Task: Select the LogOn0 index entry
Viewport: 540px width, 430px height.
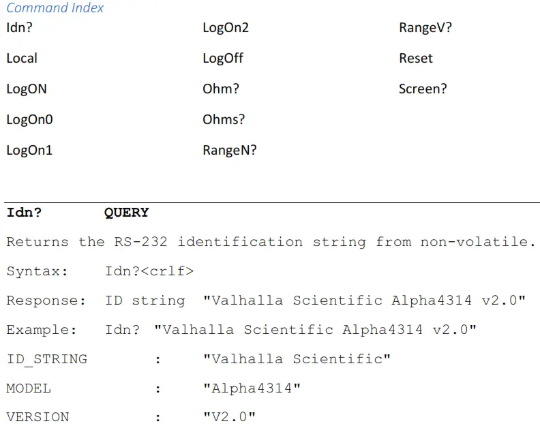Action: tap(29, 120)
